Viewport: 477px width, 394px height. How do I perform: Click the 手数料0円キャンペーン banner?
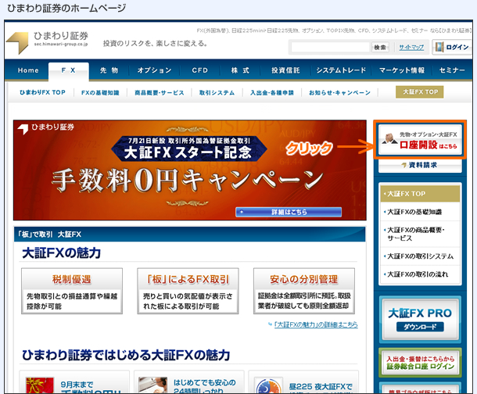pos(190,170)
